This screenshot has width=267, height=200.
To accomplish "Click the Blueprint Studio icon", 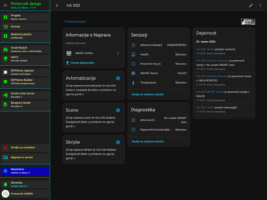I will [x=6, y=104].
